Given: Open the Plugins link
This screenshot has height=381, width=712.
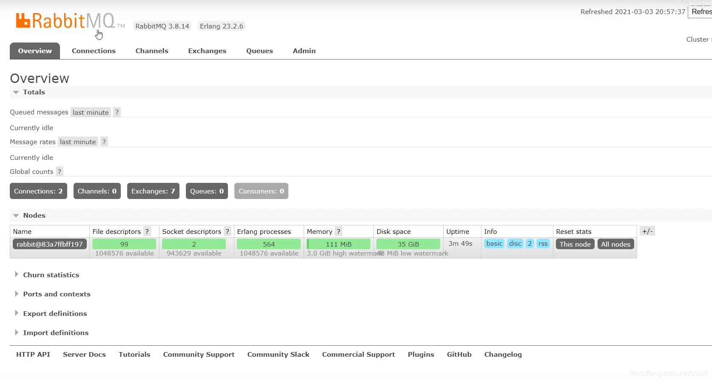Looking at the screenshot, I should click(x=421, y=355).
